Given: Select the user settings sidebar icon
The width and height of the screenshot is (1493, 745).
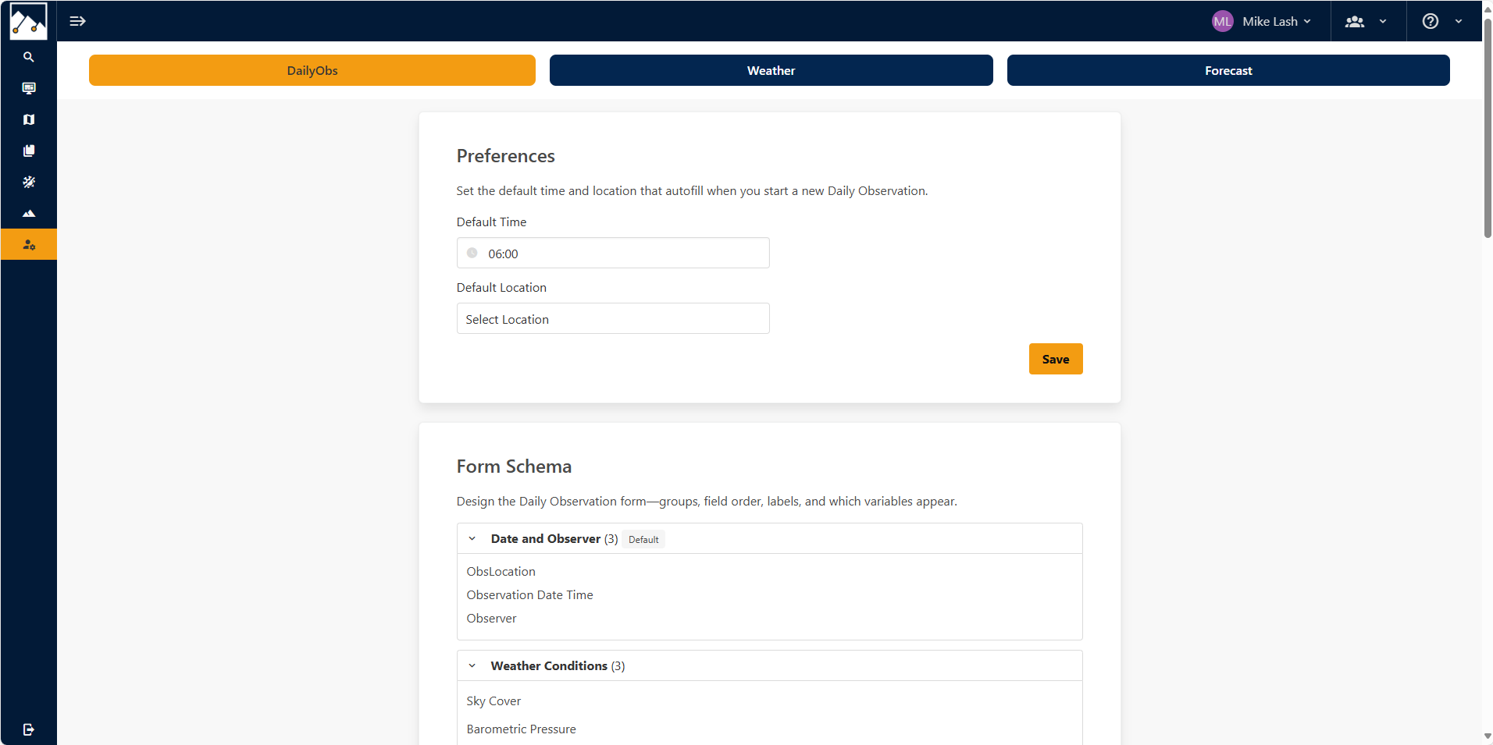Looking at the screenshot, I should tap(29, 244).
